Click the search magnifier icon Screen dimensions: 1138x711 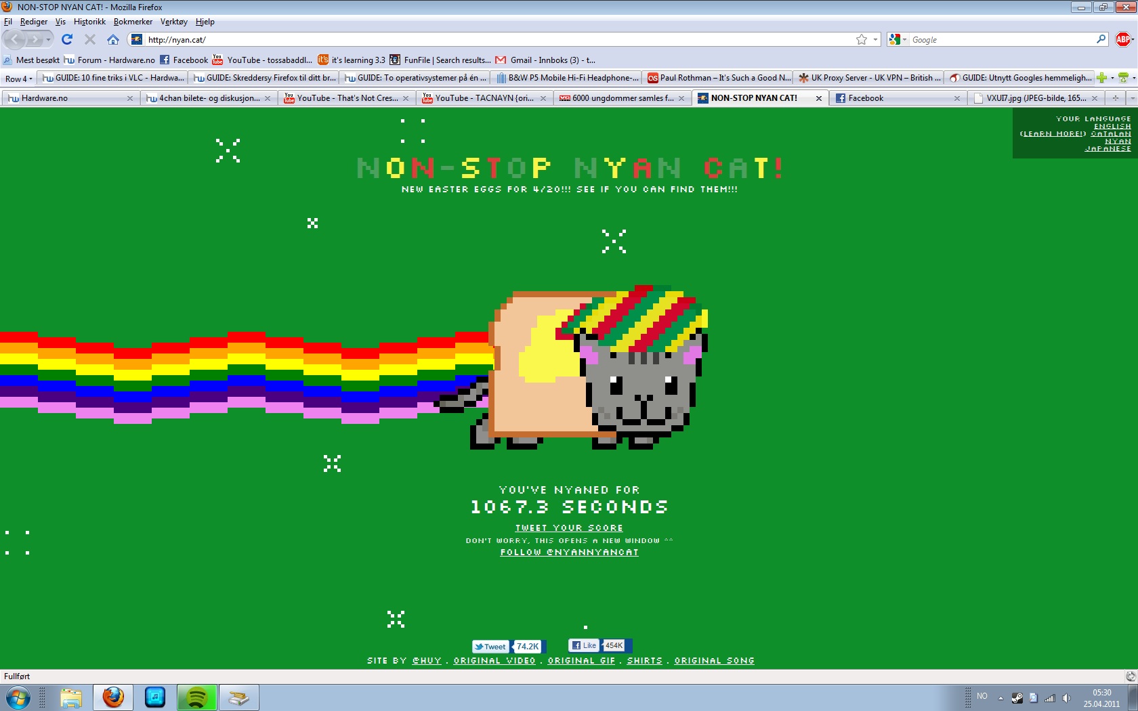[x=1101, y=39]
